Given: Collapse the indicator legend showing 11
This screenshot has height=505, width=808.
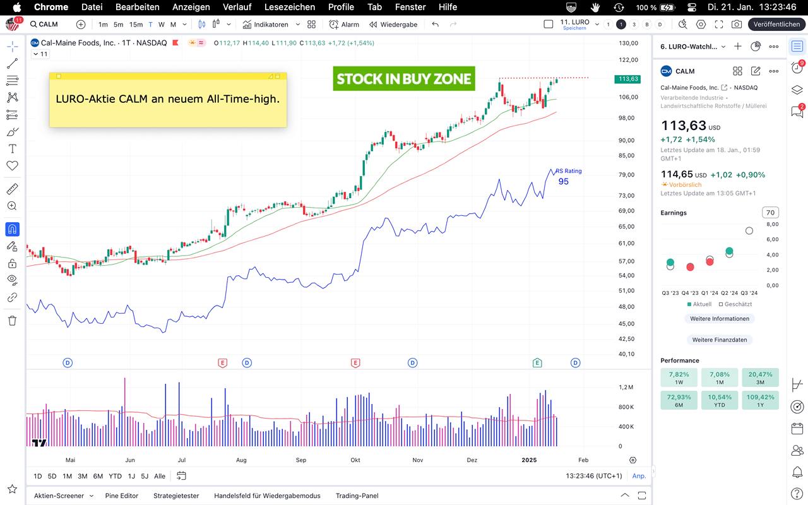Looking at the screenshot, I should pos(35,54).
